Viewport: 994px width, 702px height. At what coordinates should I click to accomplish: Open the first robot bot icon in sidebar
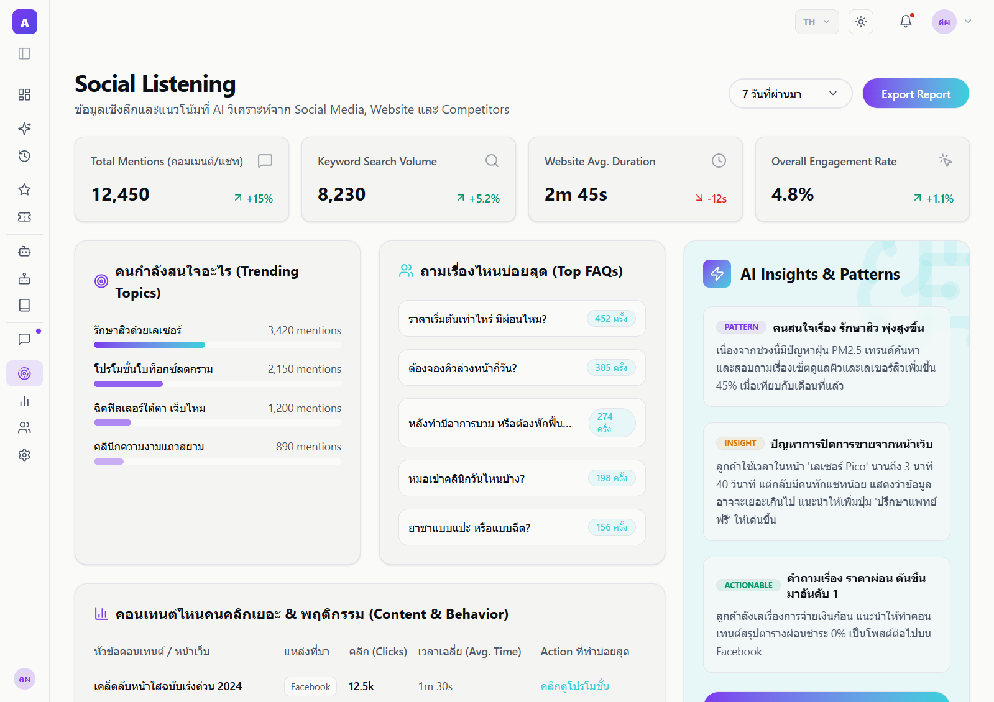(25, 251)
